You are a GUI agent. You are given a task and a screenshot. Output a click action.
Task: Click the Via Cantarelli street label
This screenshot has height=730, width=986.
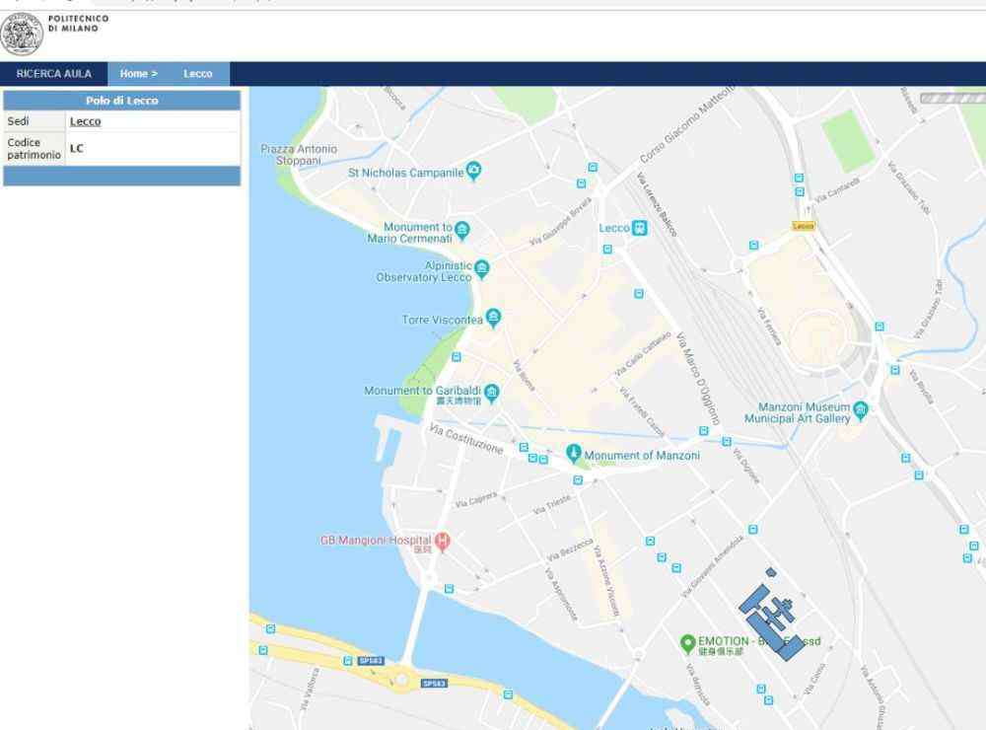point(837,190)
